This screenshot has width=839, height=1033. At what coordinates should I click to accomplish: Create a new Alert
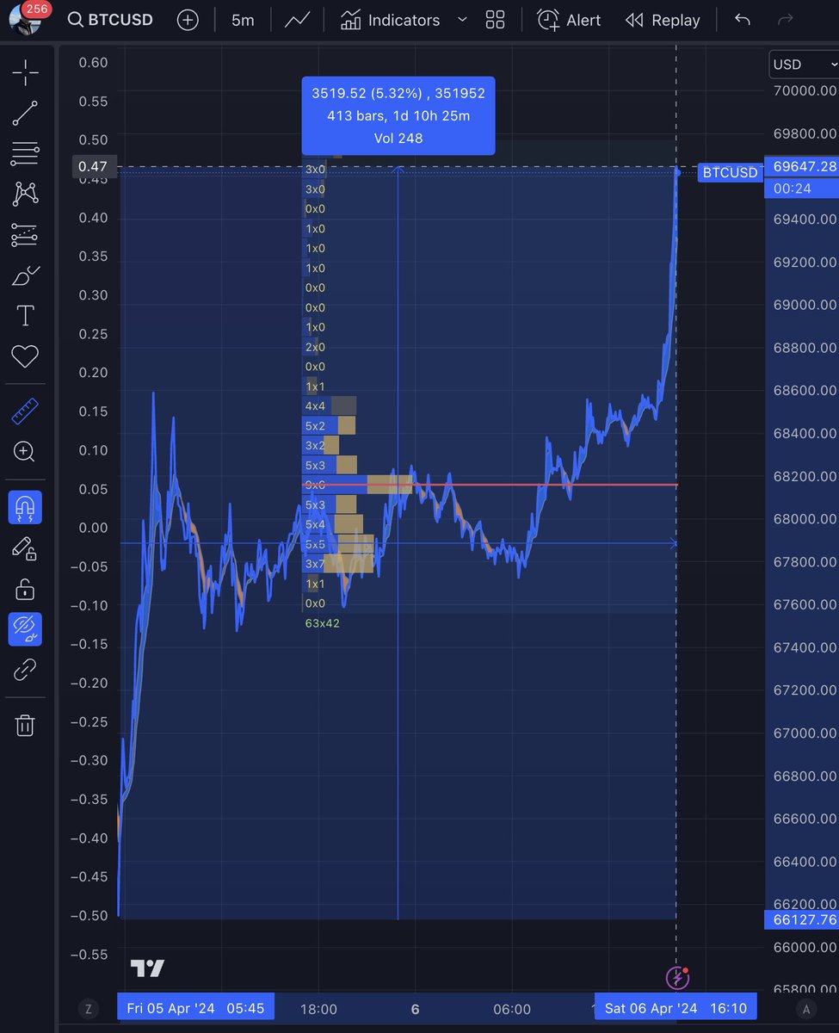(568, 20)
